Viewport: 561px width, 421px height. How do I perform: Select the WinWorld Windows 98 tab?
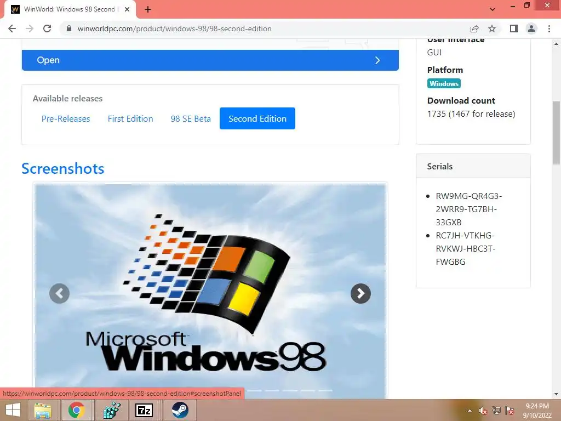pos(70,10)
